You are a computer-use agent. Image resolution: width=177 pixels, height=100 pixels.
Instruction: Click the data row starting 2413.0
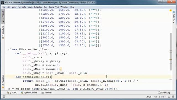click(70, 18)
